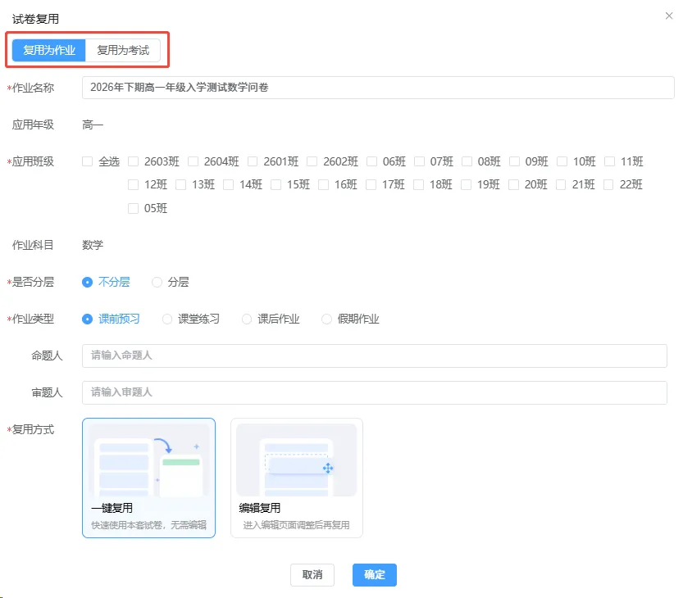Tick the 09班 checkbox
The height and width of the screenshot is (598, 683).
tap(514, 161)
